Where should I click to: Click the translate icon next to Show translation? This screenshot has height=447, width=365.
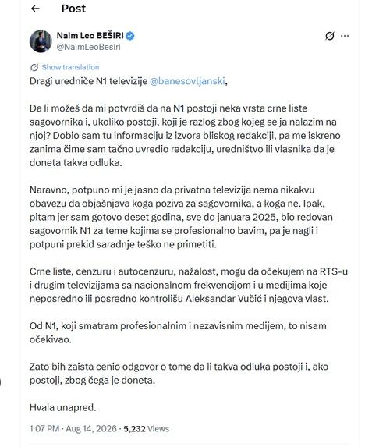pyautogui.click(x=34, y=67)
